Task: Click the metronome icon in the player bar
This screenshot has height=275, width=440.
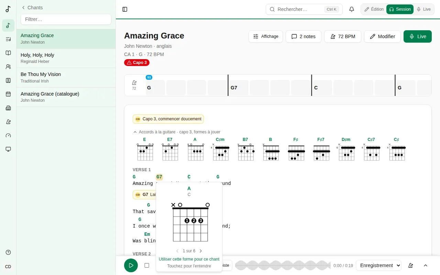Action: [410, 265]
